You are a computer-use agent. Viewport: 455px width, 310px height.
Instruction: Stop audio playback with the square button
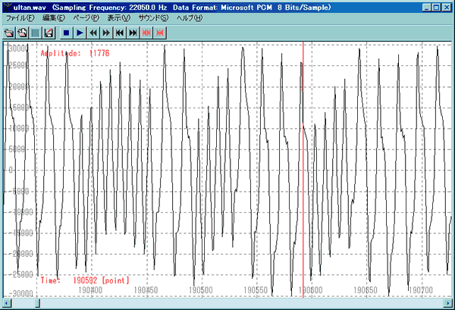point(67,33)
